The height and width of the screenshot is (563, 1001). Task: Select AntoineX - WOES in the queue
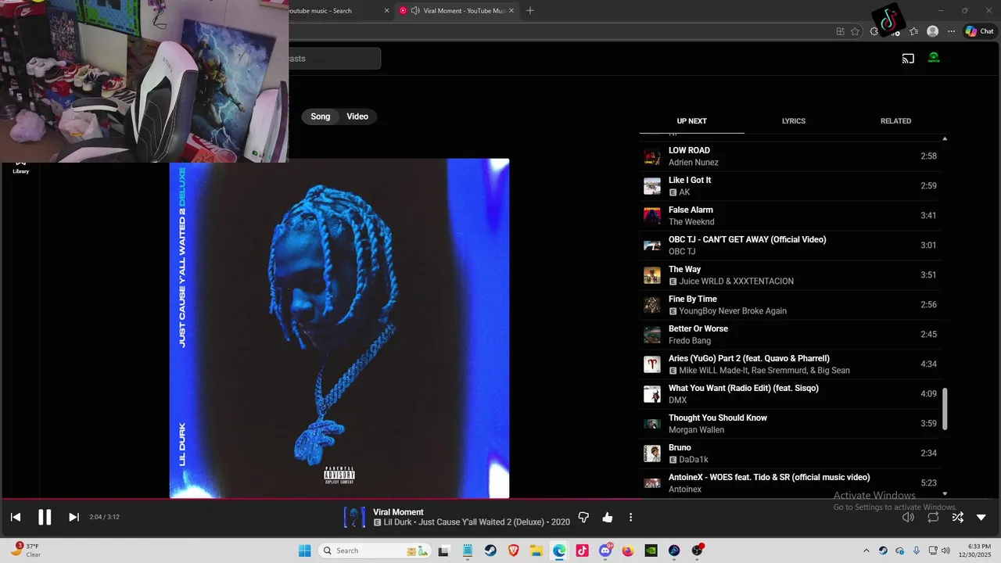pyautogui.click(x=790, y=483)
